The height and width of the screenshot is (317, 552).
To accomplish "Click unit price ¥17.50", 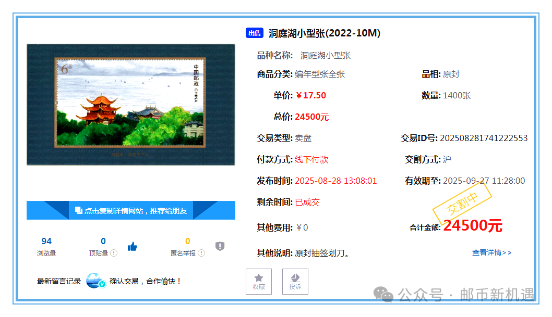I will (x=311, y=95).
